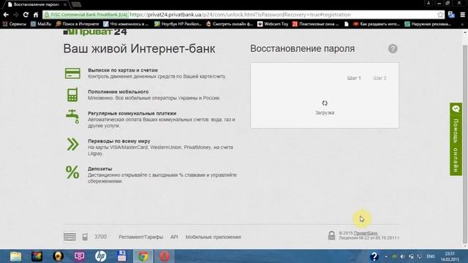The image size is (468, 263).
Task: Click the utility payments faucet icon
Action: pos(72,116)
